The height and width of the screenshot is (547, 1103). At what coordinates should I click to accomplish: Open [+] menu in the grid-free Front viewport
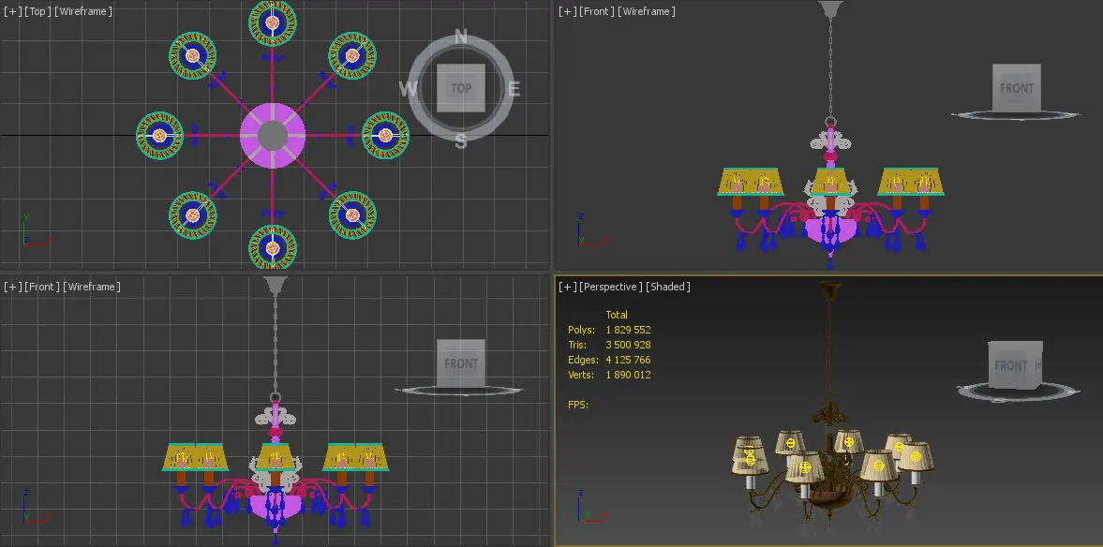point(567,11)
